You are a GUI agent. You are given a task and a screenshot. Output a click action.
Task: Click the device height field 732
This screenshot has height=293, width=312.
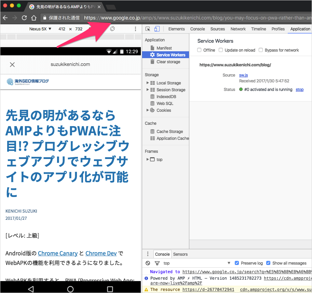click(x=79, y=29)
